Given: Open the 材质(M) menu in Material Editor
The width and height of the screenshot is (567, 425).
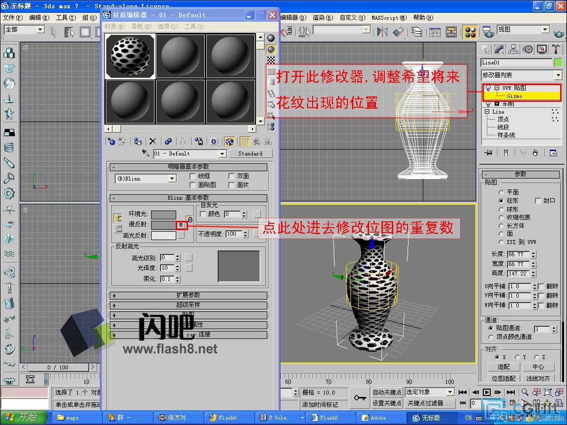Looking at the screenshot, I should 111,26.
